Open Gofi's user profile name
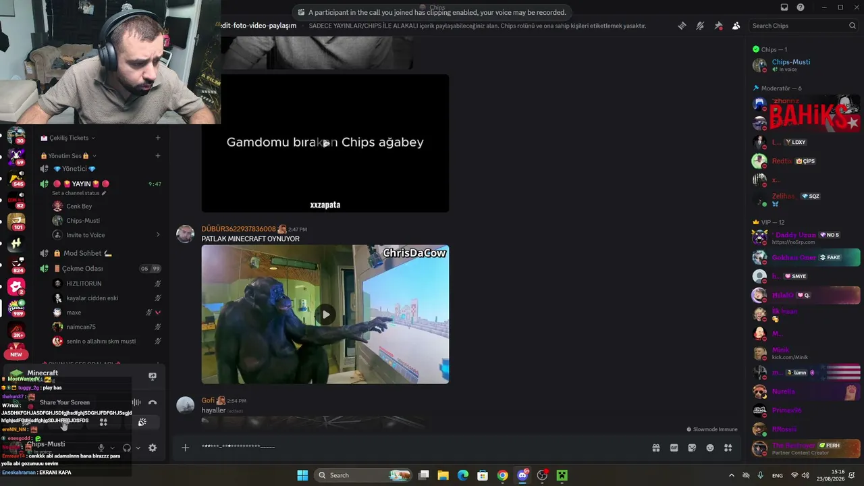Viewport: 864px width, 486px height. (x=208, y=400)
